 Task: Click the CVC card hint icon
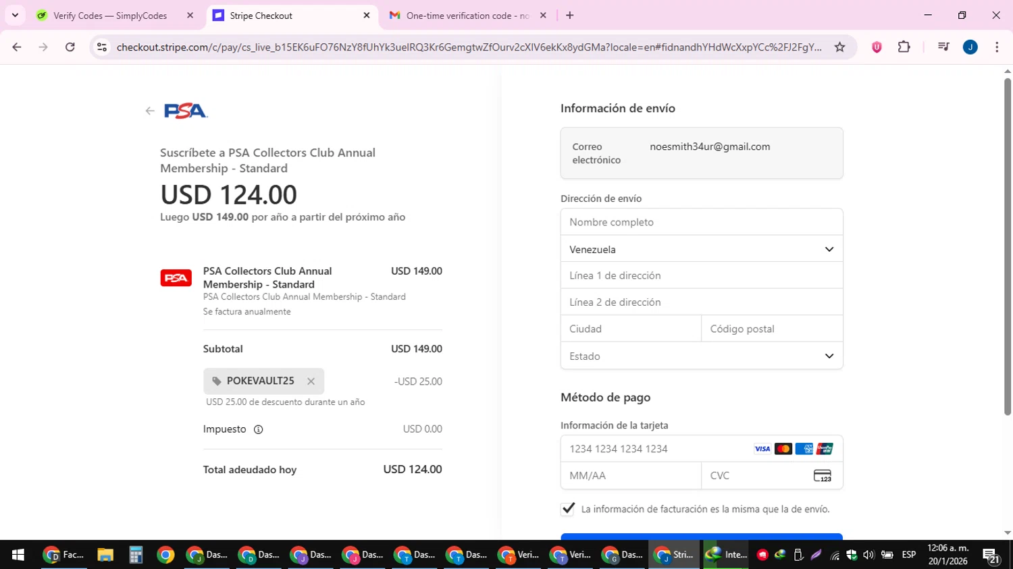[823, 476]
